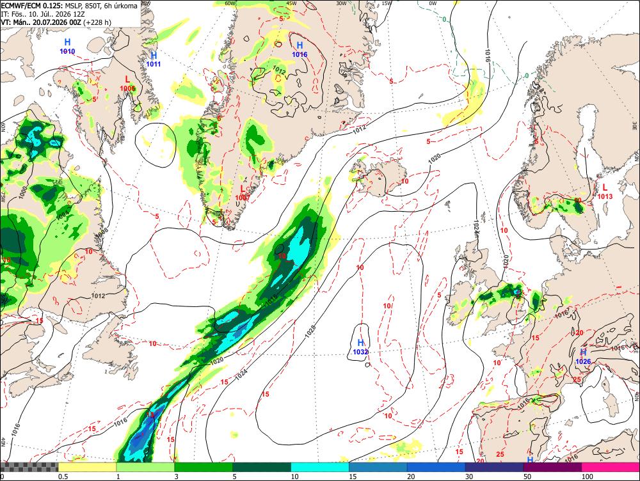This screenshot has width=640, height=481.
Task: Click the checkered gray 0–0.5 legend swatch
Action: click(x=29, y=467)
